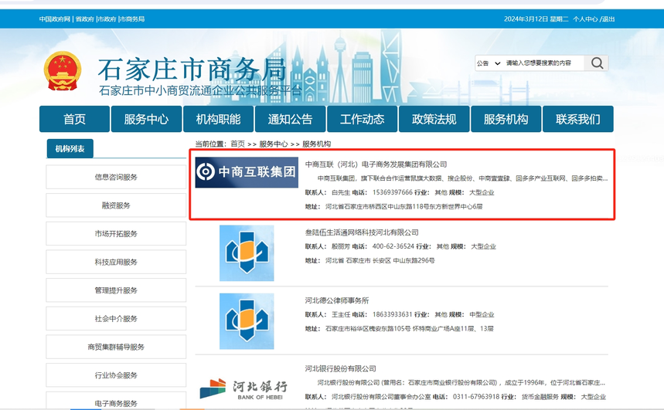Select 科技应用服务 in the sidebar

pyautogui.click(x=116, y=262)
